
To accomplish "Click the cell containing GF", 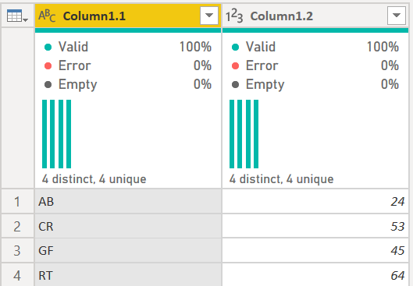I will [128, 251].
